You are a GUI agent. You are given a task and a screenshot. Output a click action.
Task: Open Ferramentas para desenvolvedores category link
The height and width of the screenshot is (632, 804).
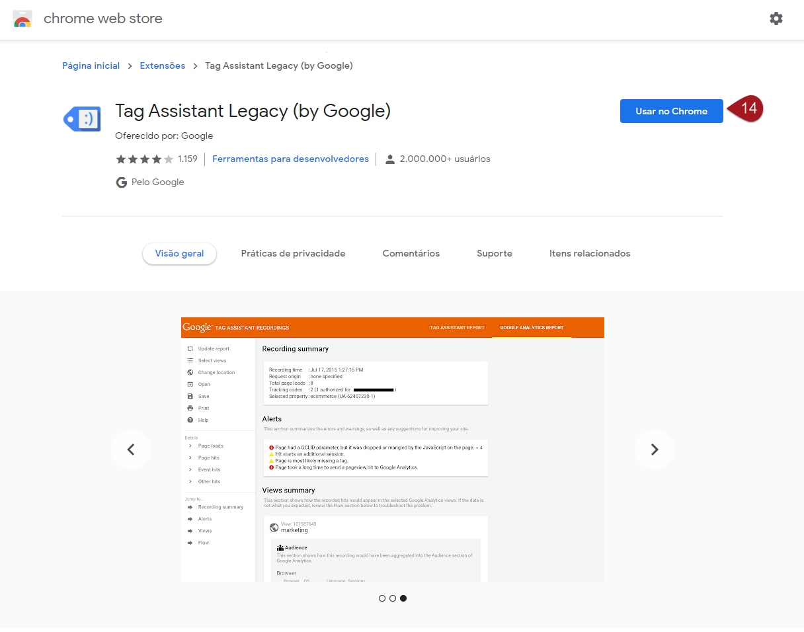tap(290, 159)
